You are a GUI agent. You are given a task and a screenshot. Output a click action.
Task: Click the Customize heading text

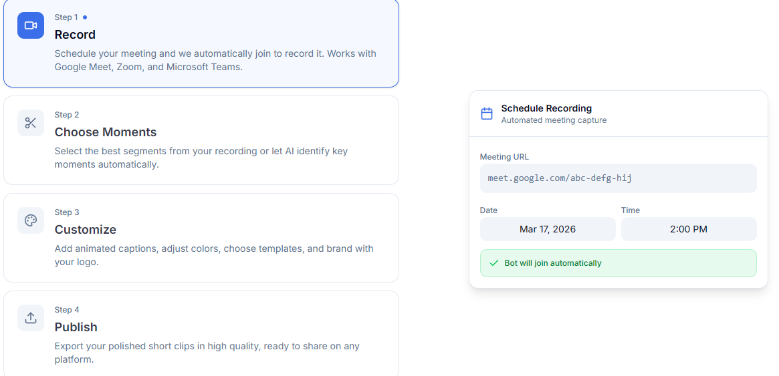[86, 230]
